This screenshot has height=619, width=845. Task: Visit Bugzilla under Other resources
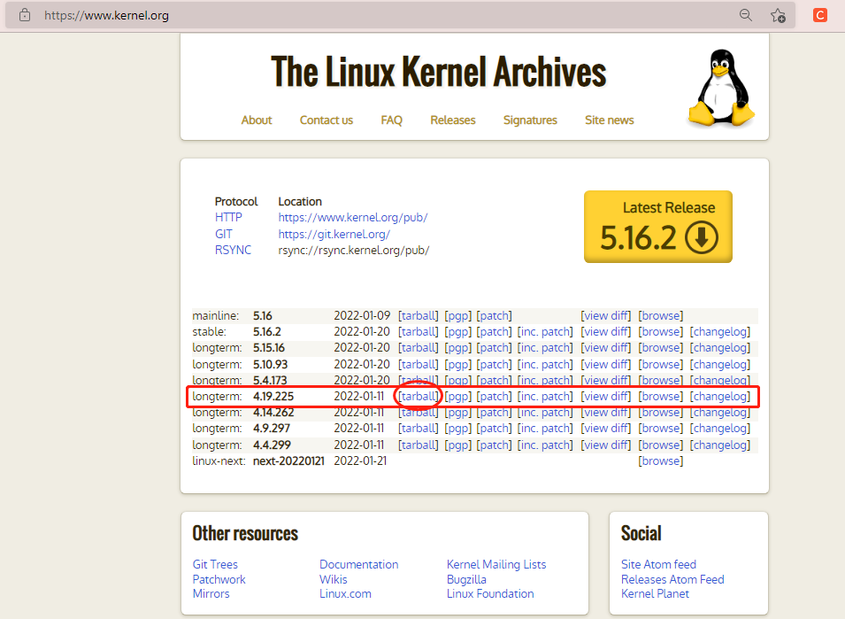(x=466, y=579)
